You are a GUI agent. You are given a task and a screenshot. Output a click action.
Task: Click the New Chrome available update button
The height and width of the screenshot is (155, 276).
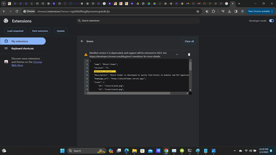(x=260, y=11)
